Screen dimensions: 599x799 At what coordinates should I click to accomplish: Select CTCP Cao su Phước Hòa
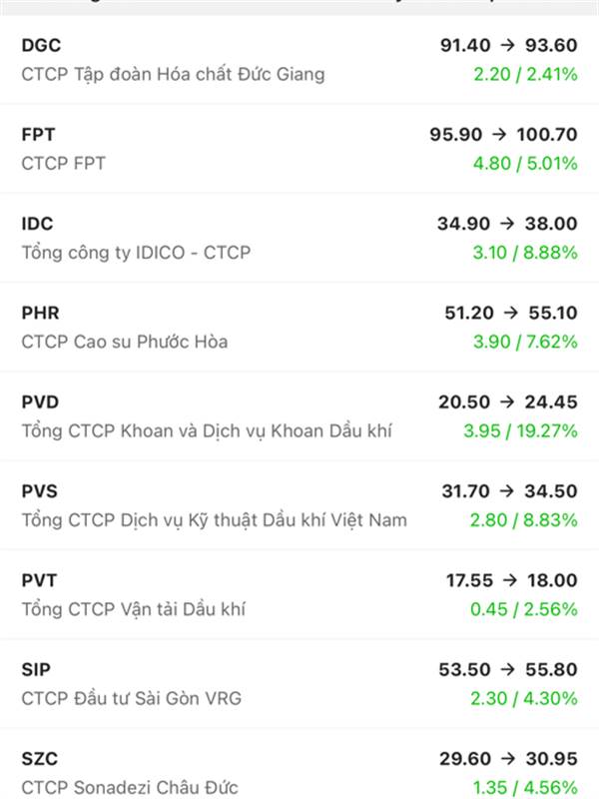(125, 342)
